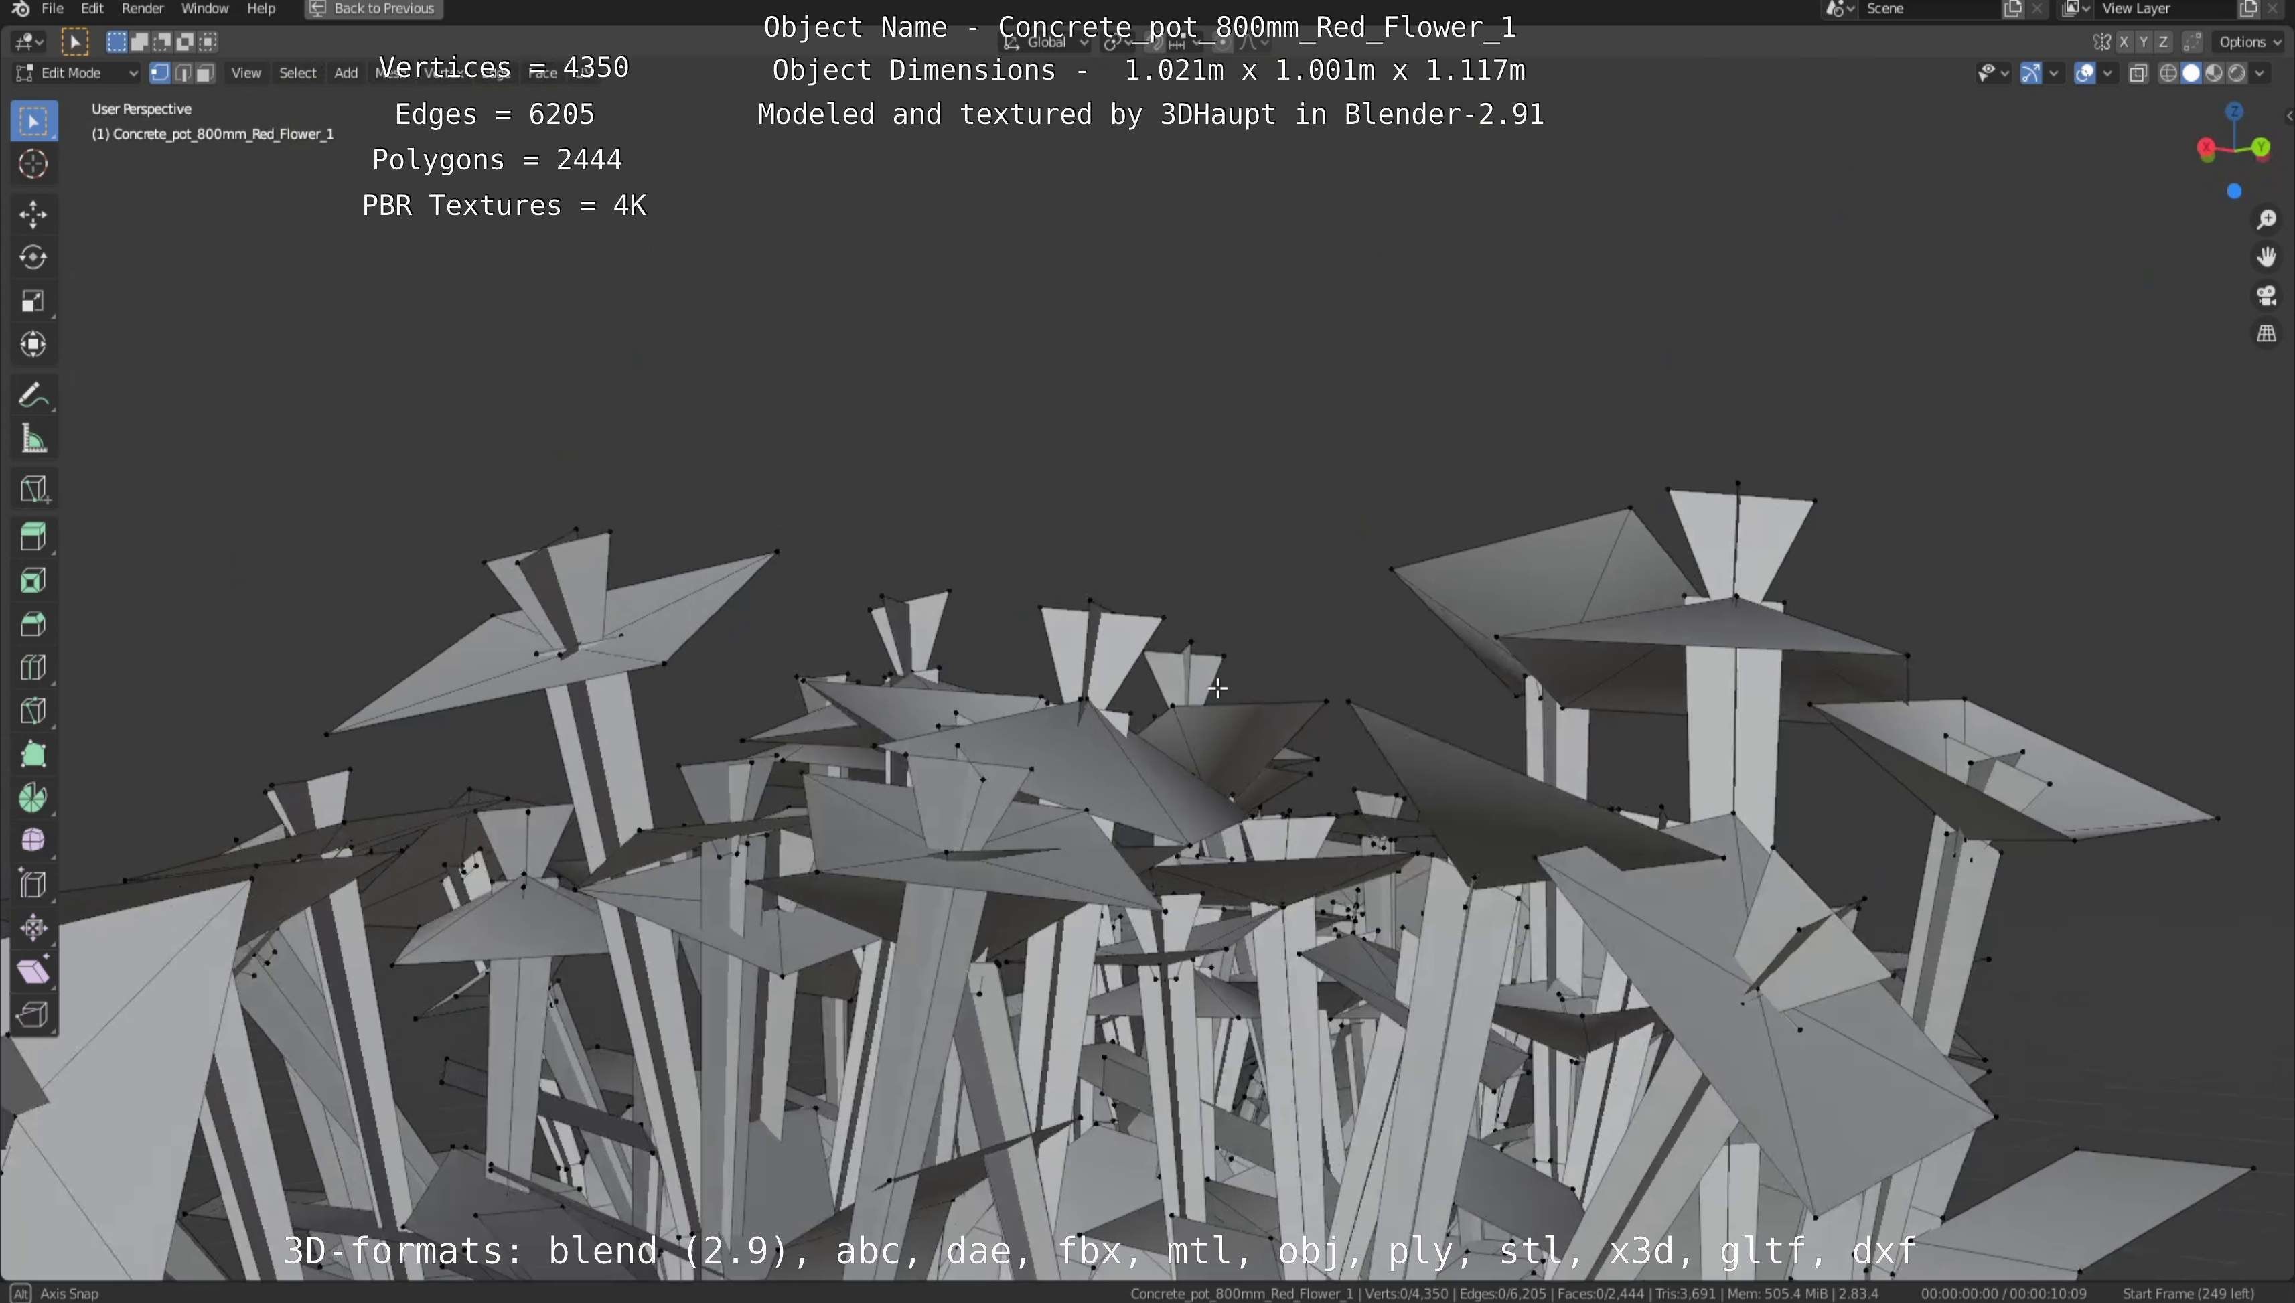Toggle mirror on X axis
Viewport: 2295px width, 1303px height.
(2123, 42)
